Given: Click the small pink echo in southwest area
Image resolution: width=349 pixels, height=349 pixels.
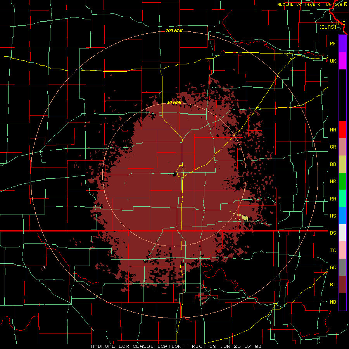Looking at the screenshot, I should coord(45,267).
